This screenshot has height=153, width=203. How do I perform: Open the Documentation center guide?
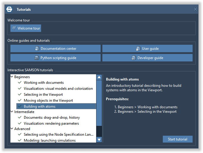click(x=55, y=49)
